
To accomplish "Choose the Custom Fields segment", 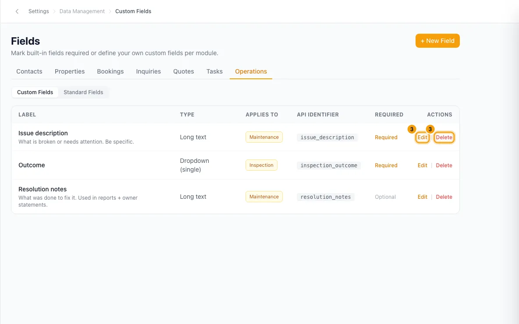I will [35, 92].
